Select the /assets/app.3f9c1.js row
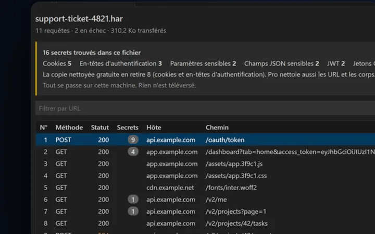 click(x=205, y=164)
